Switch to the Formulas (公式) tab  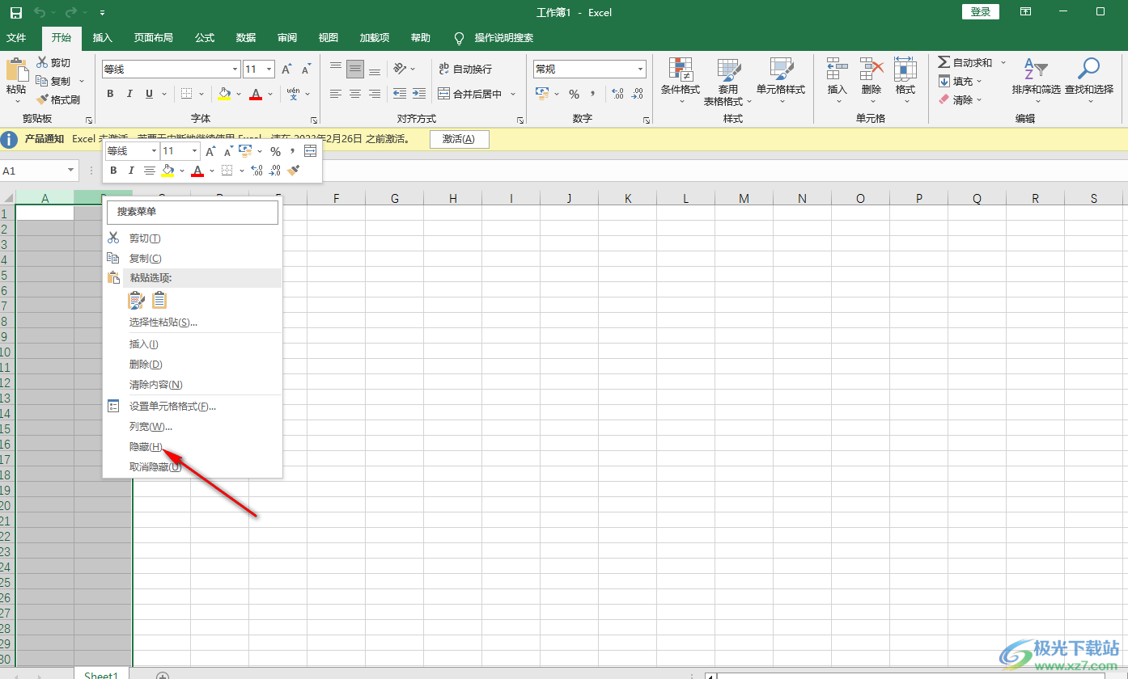(x=205, y=38)
